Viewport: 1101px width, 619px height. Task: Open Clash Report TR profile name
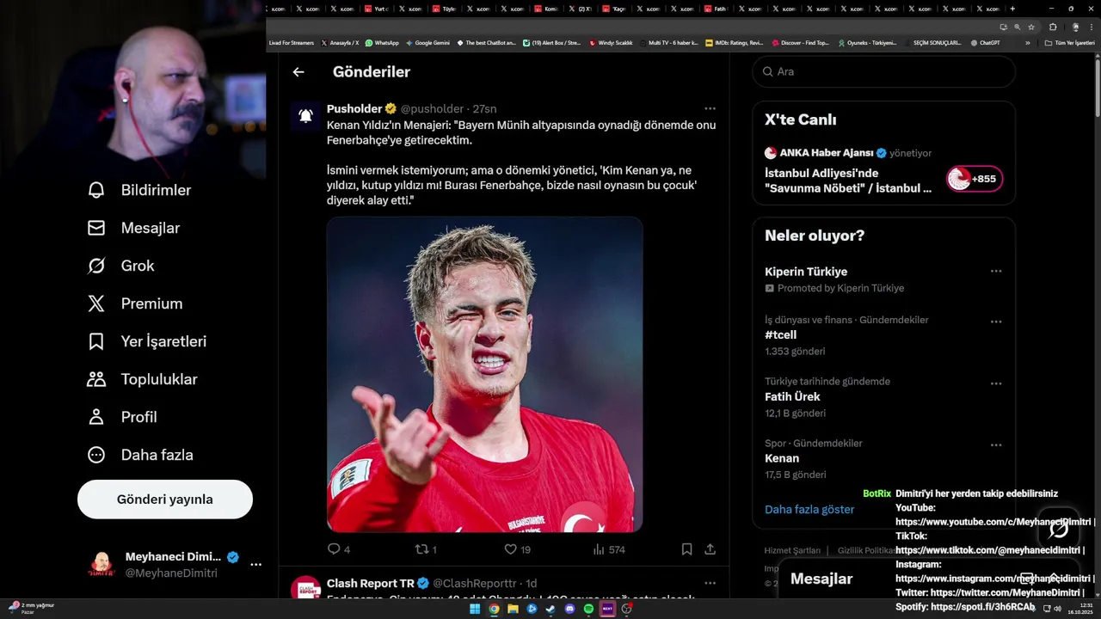coord(371,583)
